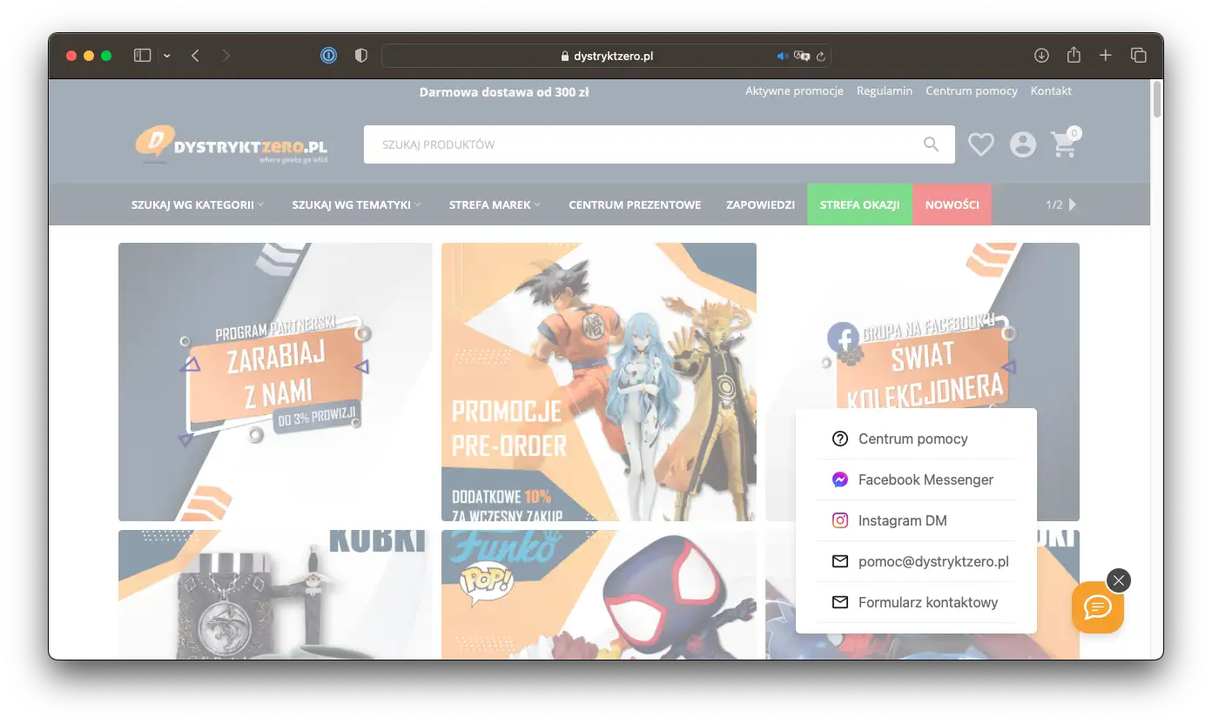Viewport: 1212px width, 724px height.
Task: Open CENTRUM PREZENTOWE menu item
Action: tap(635, 204)
